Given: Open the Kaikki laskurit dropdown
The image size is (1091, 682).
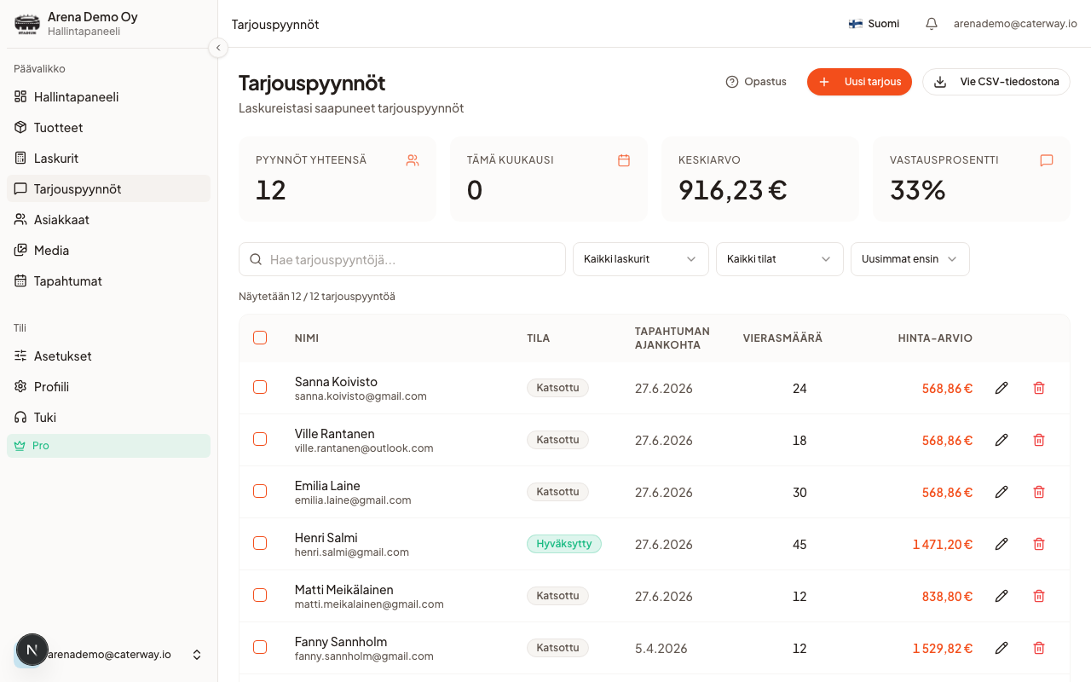Looking at the screenshot, I should [x=641, y=259].
